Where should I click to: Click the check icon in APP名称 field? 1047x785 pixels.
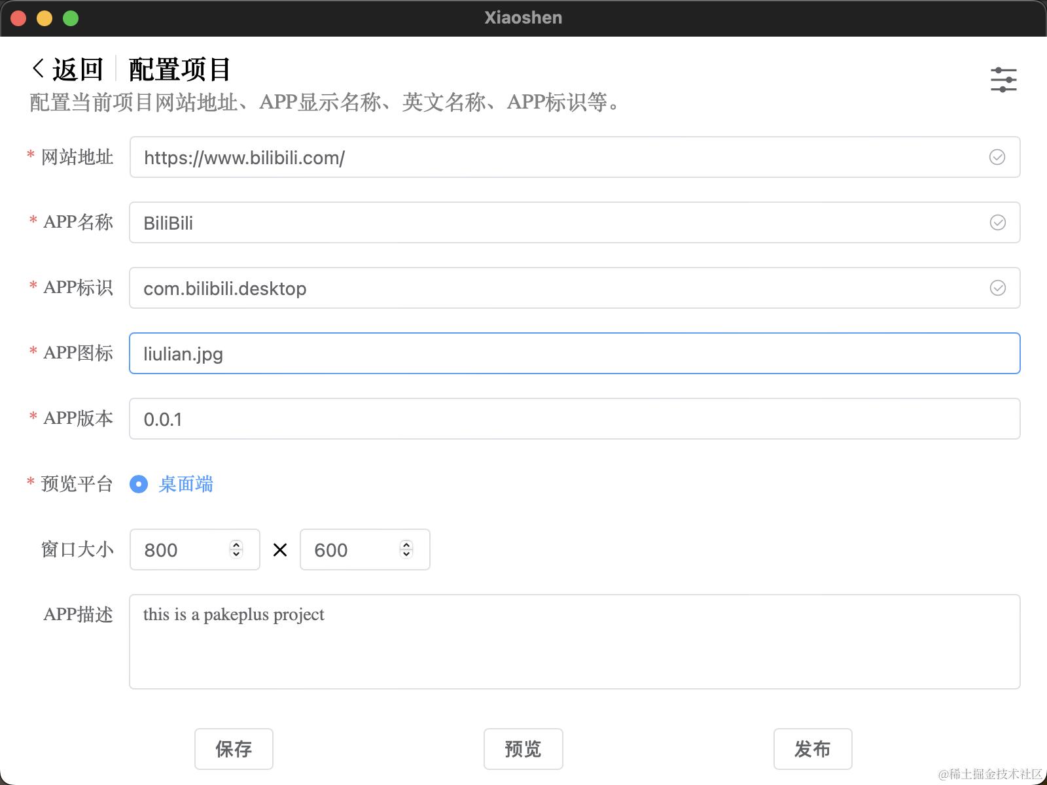[x=997, y=222]
